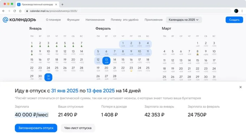Image resolution: width=246 pixels, height=138 pixels.
Task: Select March 8 holiday date
Action: [198, 52]
